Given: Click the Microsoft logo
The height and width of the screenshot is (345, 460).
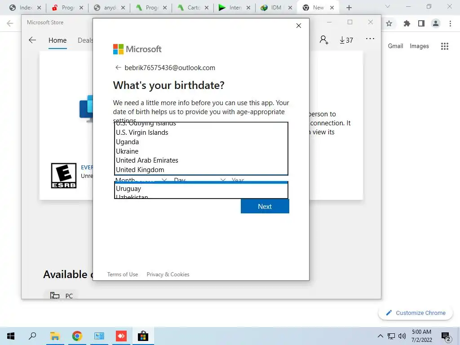Looking at the screenshot, I should (x=137, y=49).
